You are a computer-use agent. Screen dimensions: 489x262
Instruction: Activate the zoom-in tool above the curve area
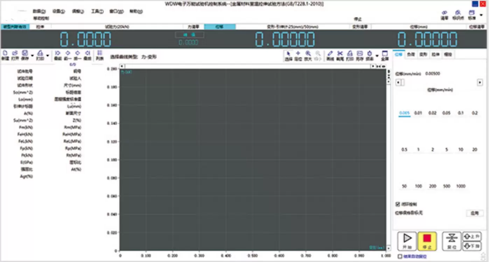pyautogui.click(x=308, y=54)
